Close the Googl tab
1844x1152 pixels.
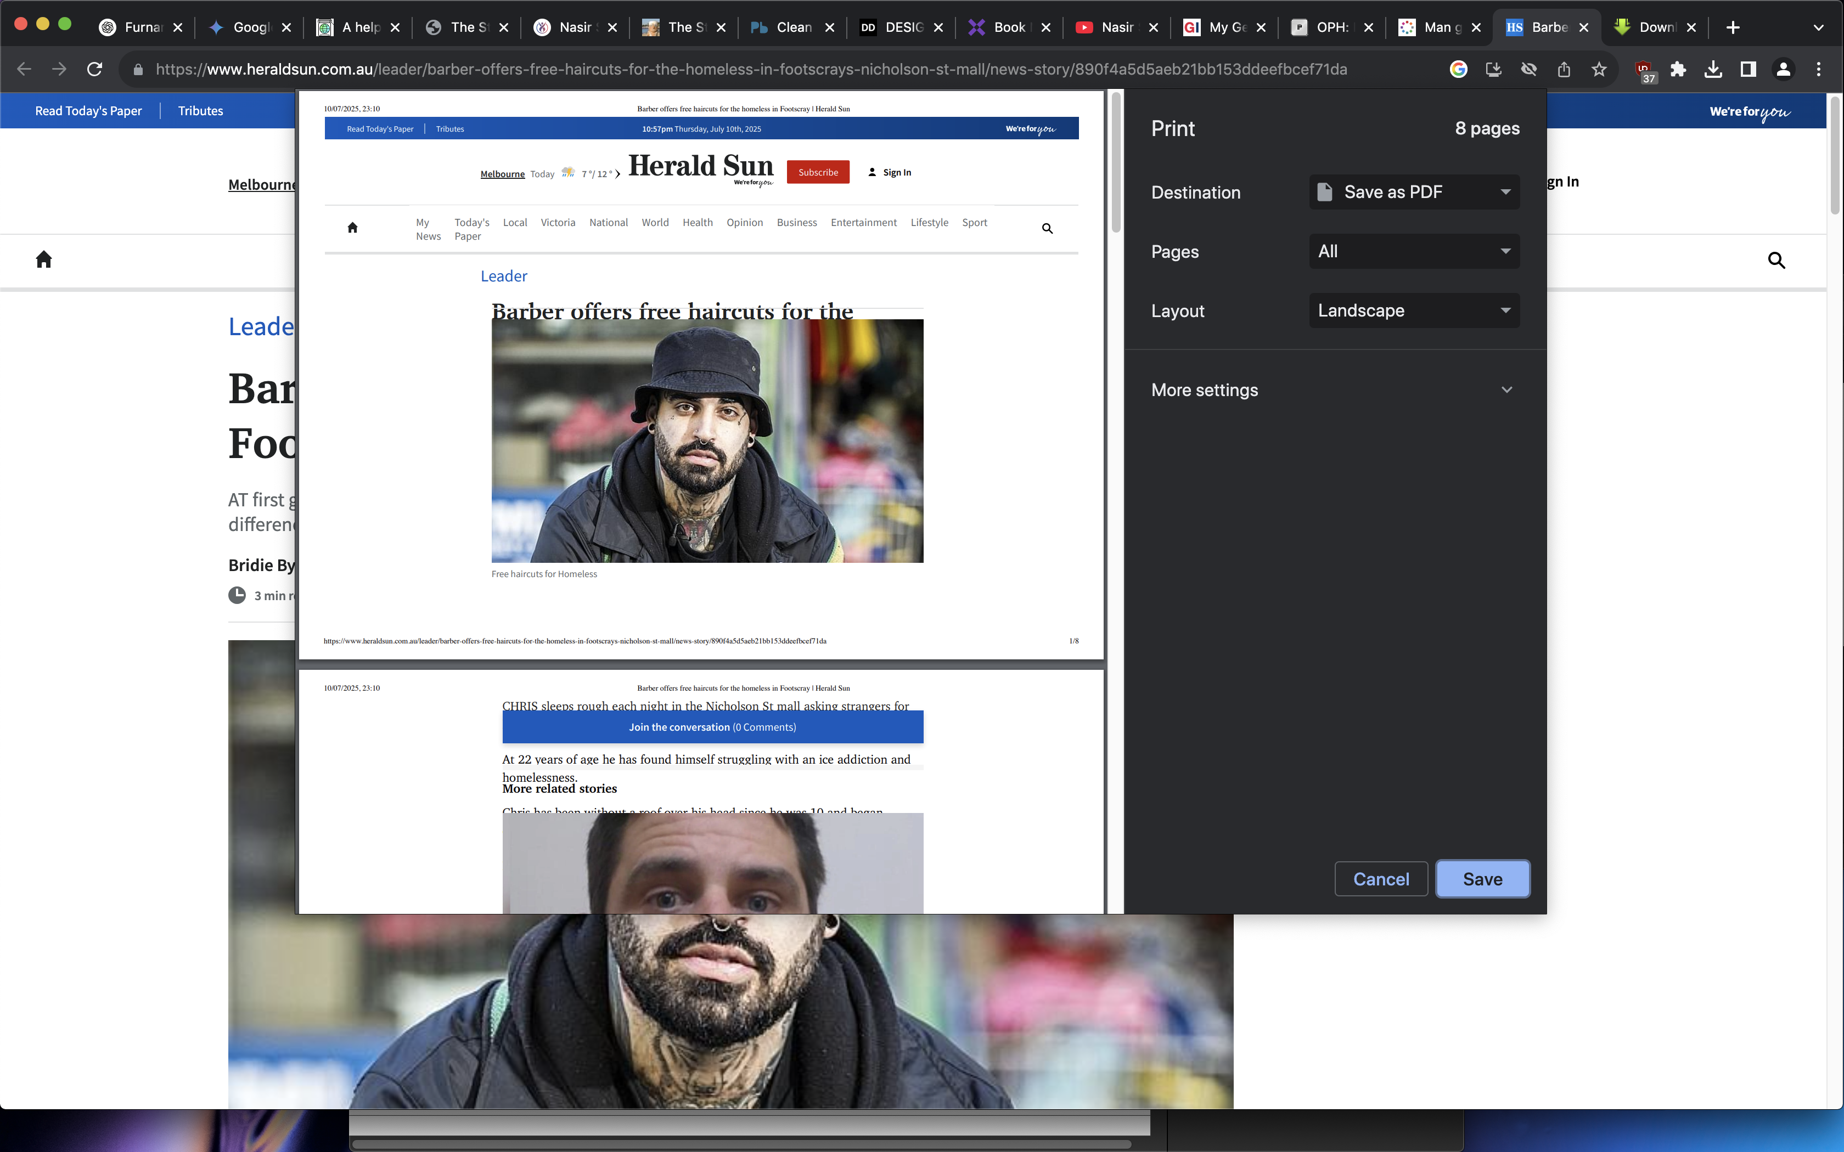286,27
